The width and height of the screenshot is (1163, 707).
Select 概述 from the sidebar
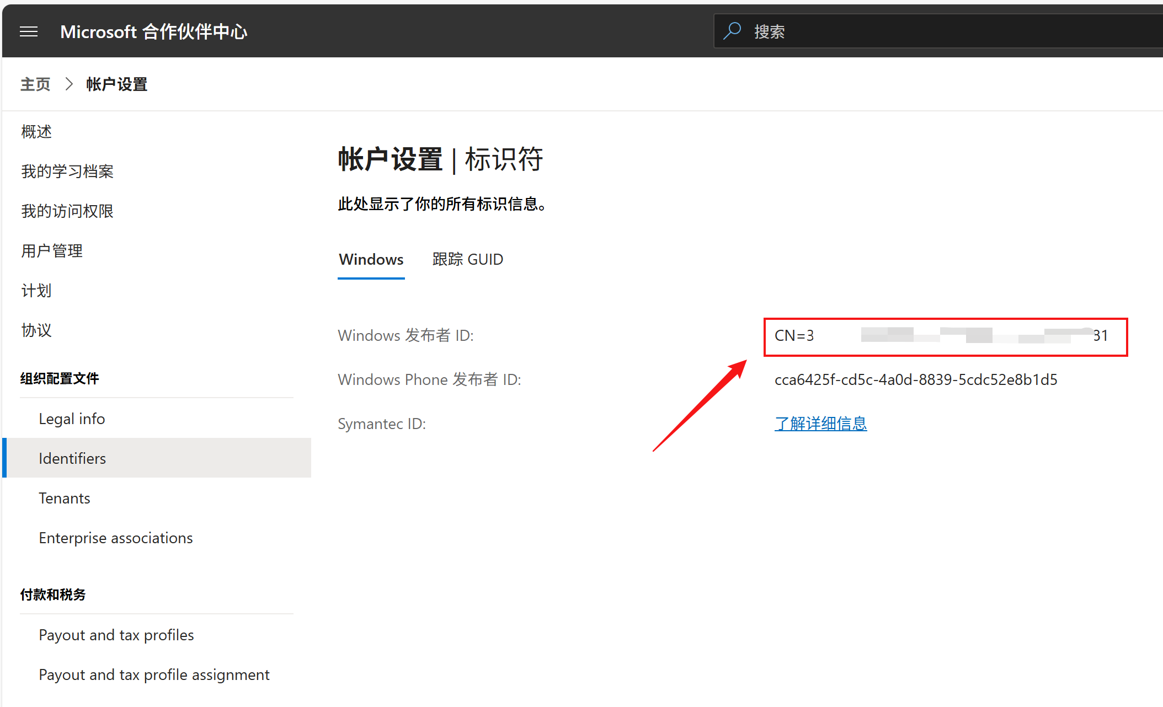tap(36, 131)
